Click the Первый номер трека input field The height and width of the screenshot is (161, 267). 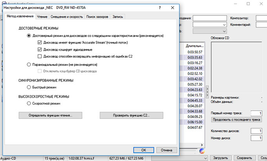pyautogui.click(x=256, y=113)
